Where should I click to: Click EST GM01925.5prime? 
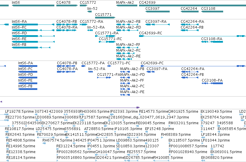[x=183, y=112]
